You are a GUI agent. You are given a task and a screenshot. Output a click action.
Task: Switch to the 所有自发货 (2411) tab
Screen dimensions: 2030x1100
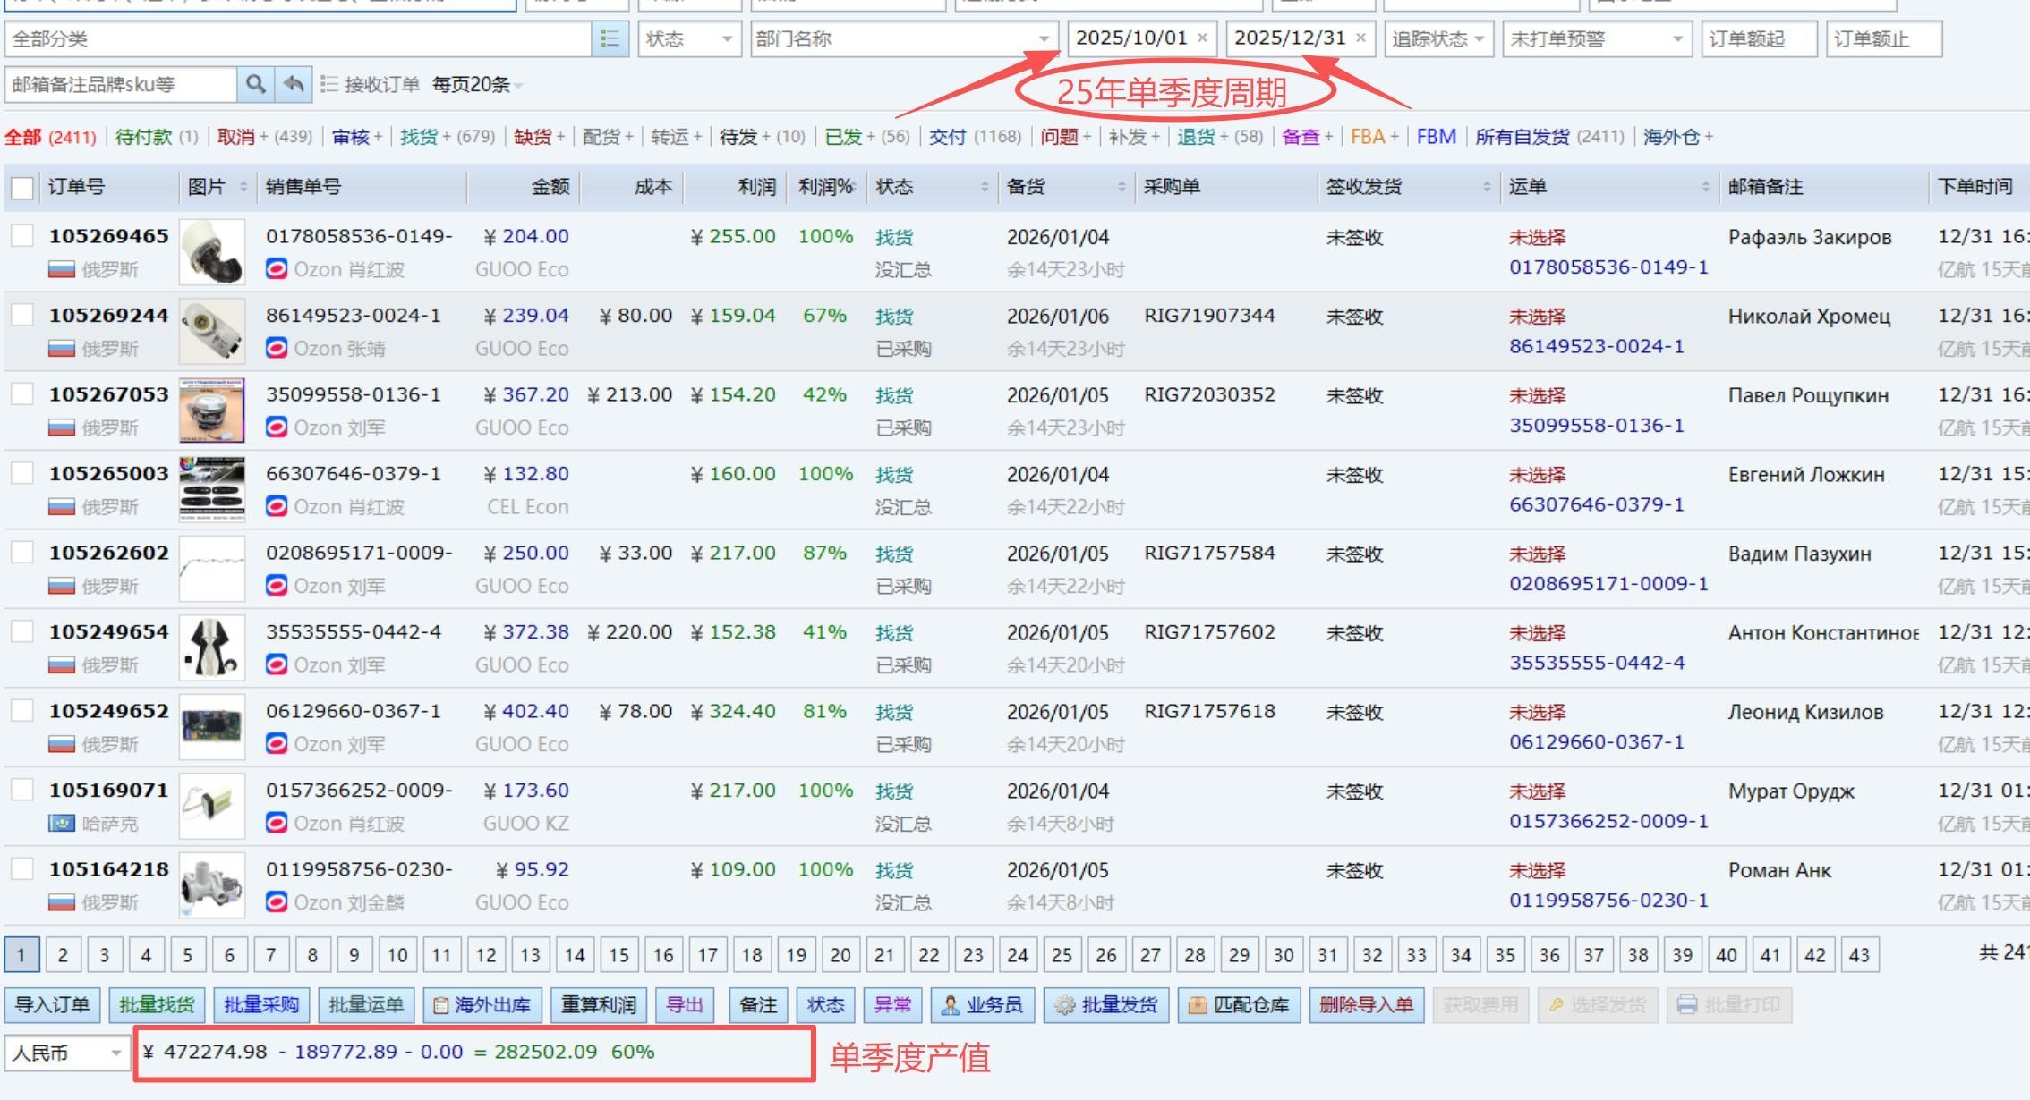[1549, 137]
